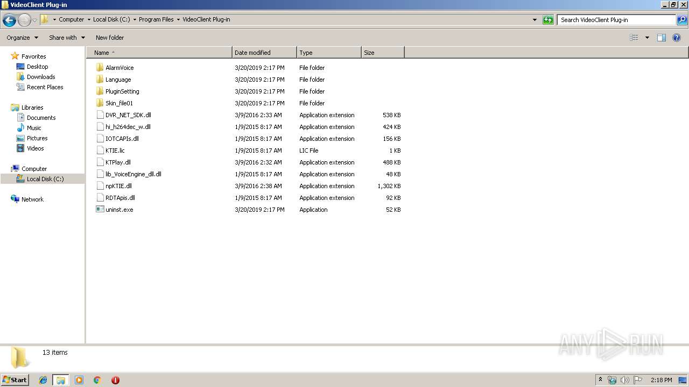
Task: Open the recent pages dropdown arrow
Action: tap(34, 20)
